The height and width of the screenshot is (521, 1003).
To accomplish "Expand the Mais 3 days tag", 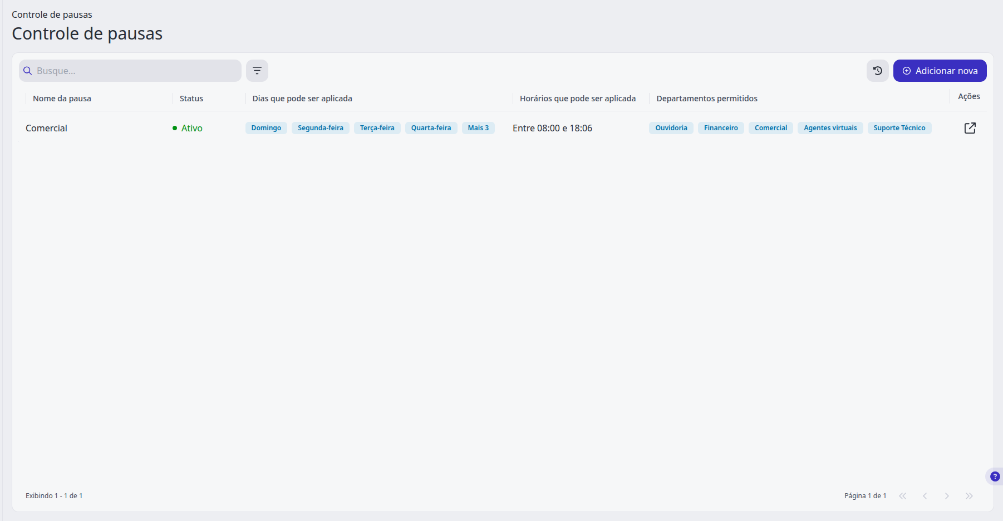I will (478, 128).
